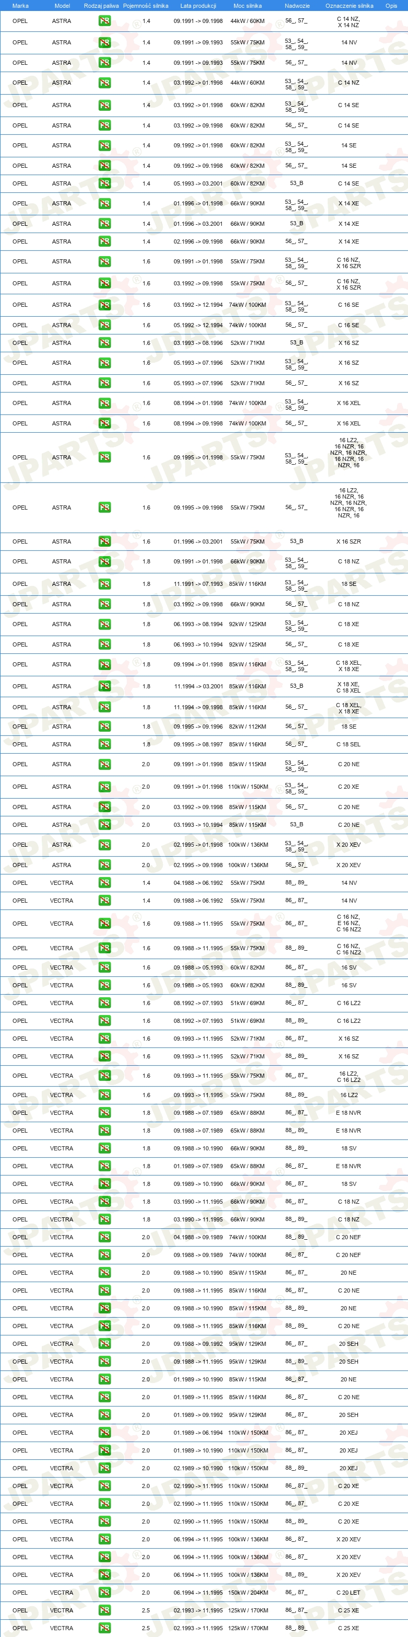This screenshot has width=408, height=1637.
Task: Click the Nadwozie column header
Action: pos(297,6)
